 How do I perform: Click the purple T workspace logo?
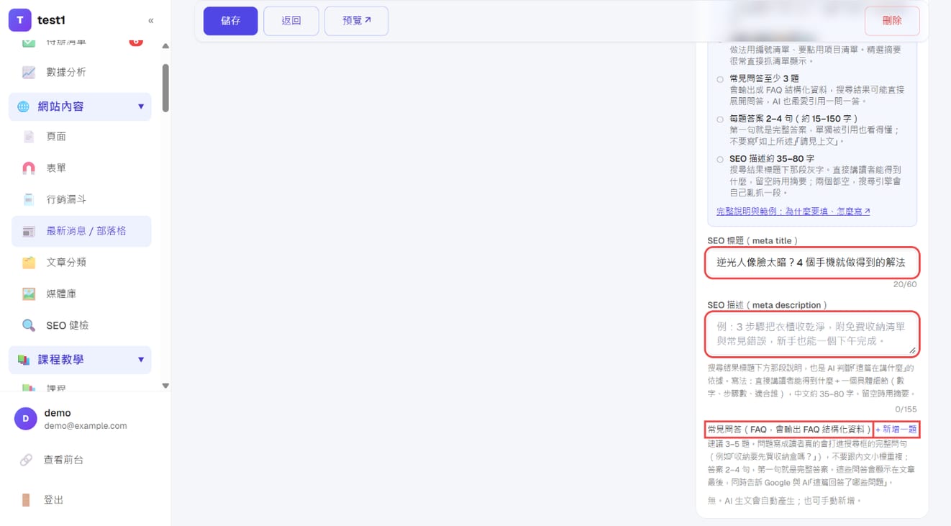tap(19, 20)
